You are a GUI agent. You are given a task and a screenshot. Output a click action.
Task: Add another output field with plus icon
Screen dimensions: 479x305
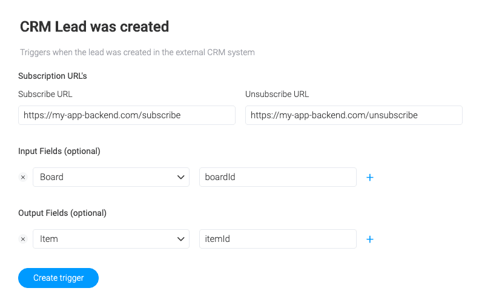tap(370, 240)
